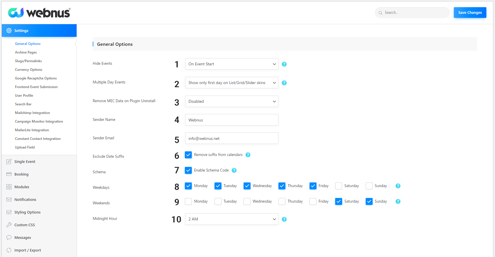Check Sunday in the Weekdays row
This screenshot has width=495, height=257.
[x=369, y=186]
